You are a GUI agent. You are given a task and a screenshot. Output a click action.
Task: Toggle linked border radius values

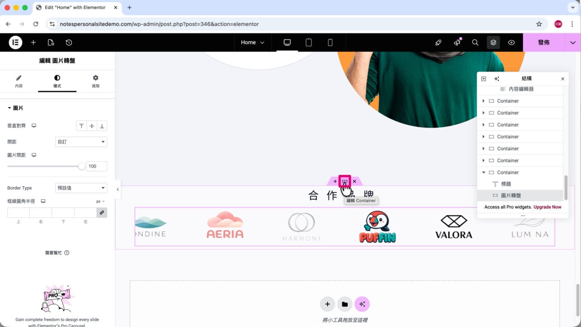(102, 212)
